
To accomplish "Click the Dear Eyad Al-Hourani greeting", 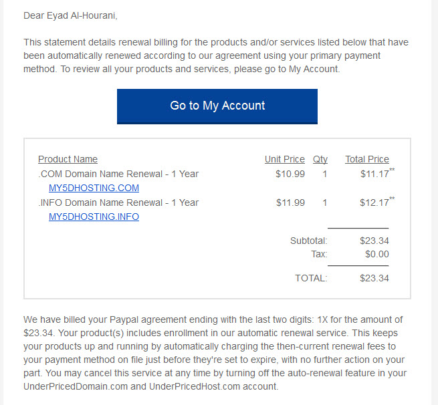I will pos(70,15).
